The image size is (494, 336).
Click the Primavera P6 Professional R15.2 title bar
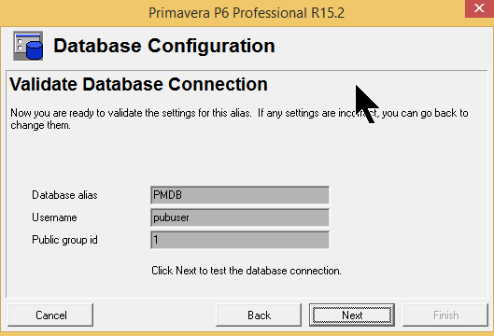pyautogui.click(x=247, y=13)
